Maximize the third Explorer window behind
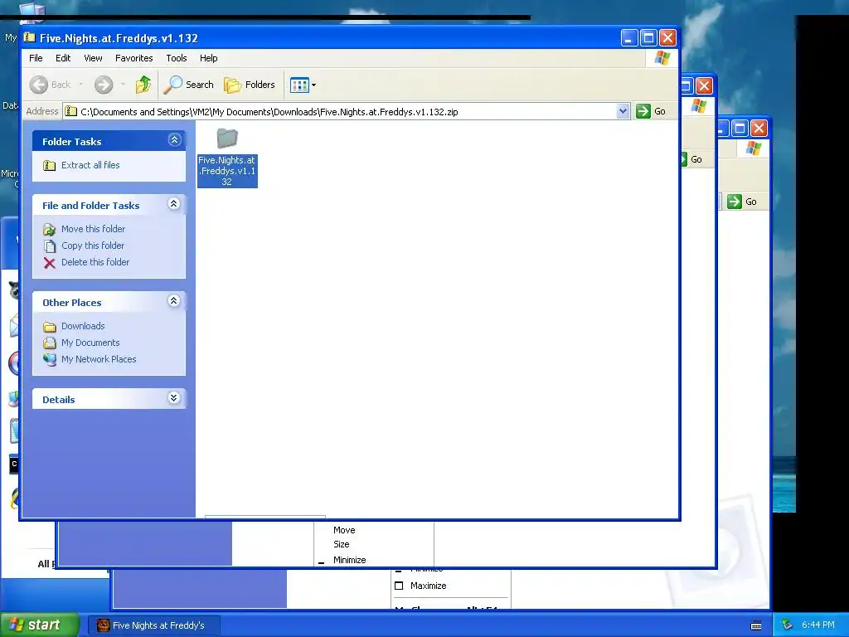Screen dimensions: 849x637 pyautogui.click(x=740, y=129)
